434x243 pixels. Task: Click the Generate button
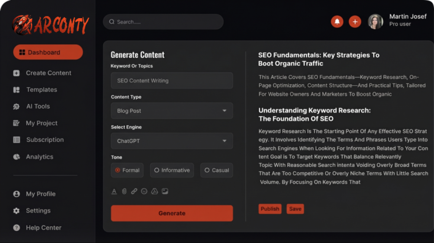coord(172,213)
